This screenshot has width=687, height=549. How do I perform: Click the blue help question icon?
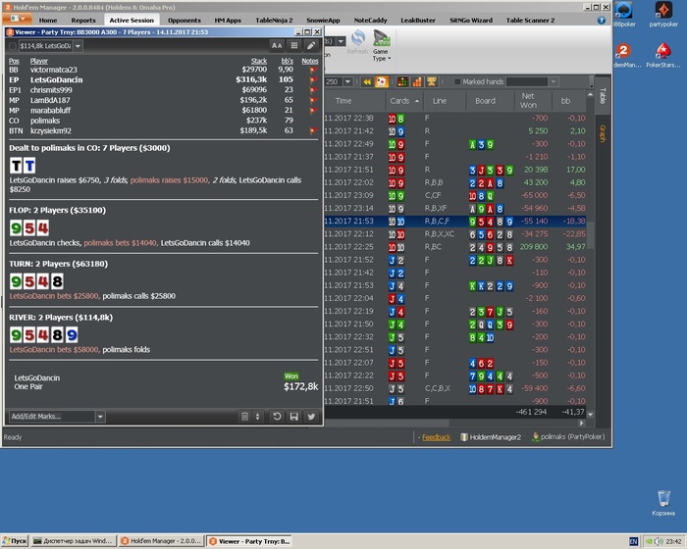click(601, 21)
